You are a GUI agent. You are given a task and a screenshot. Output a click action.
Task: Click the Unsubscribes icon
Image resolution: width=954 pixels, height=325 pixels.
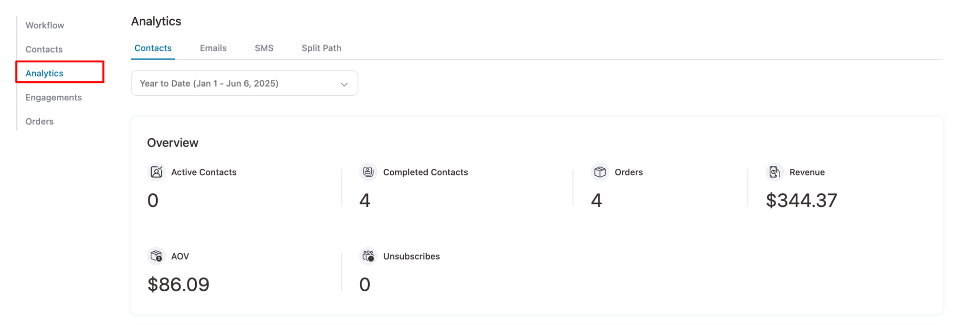[x=368, y=256]
